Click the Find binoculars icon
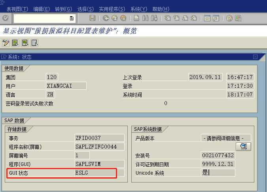This screenshot has height=192, width=267. 145,18
